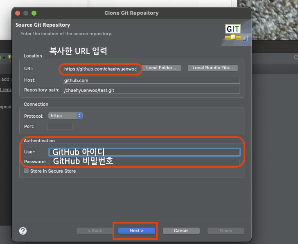
Task: Go back using the < Back button
Action: 95,231
